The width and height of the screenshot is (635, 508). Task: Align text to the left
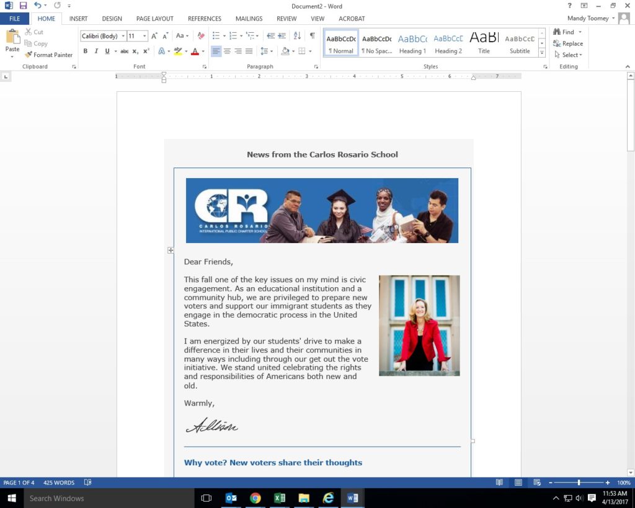click(216, 51)
